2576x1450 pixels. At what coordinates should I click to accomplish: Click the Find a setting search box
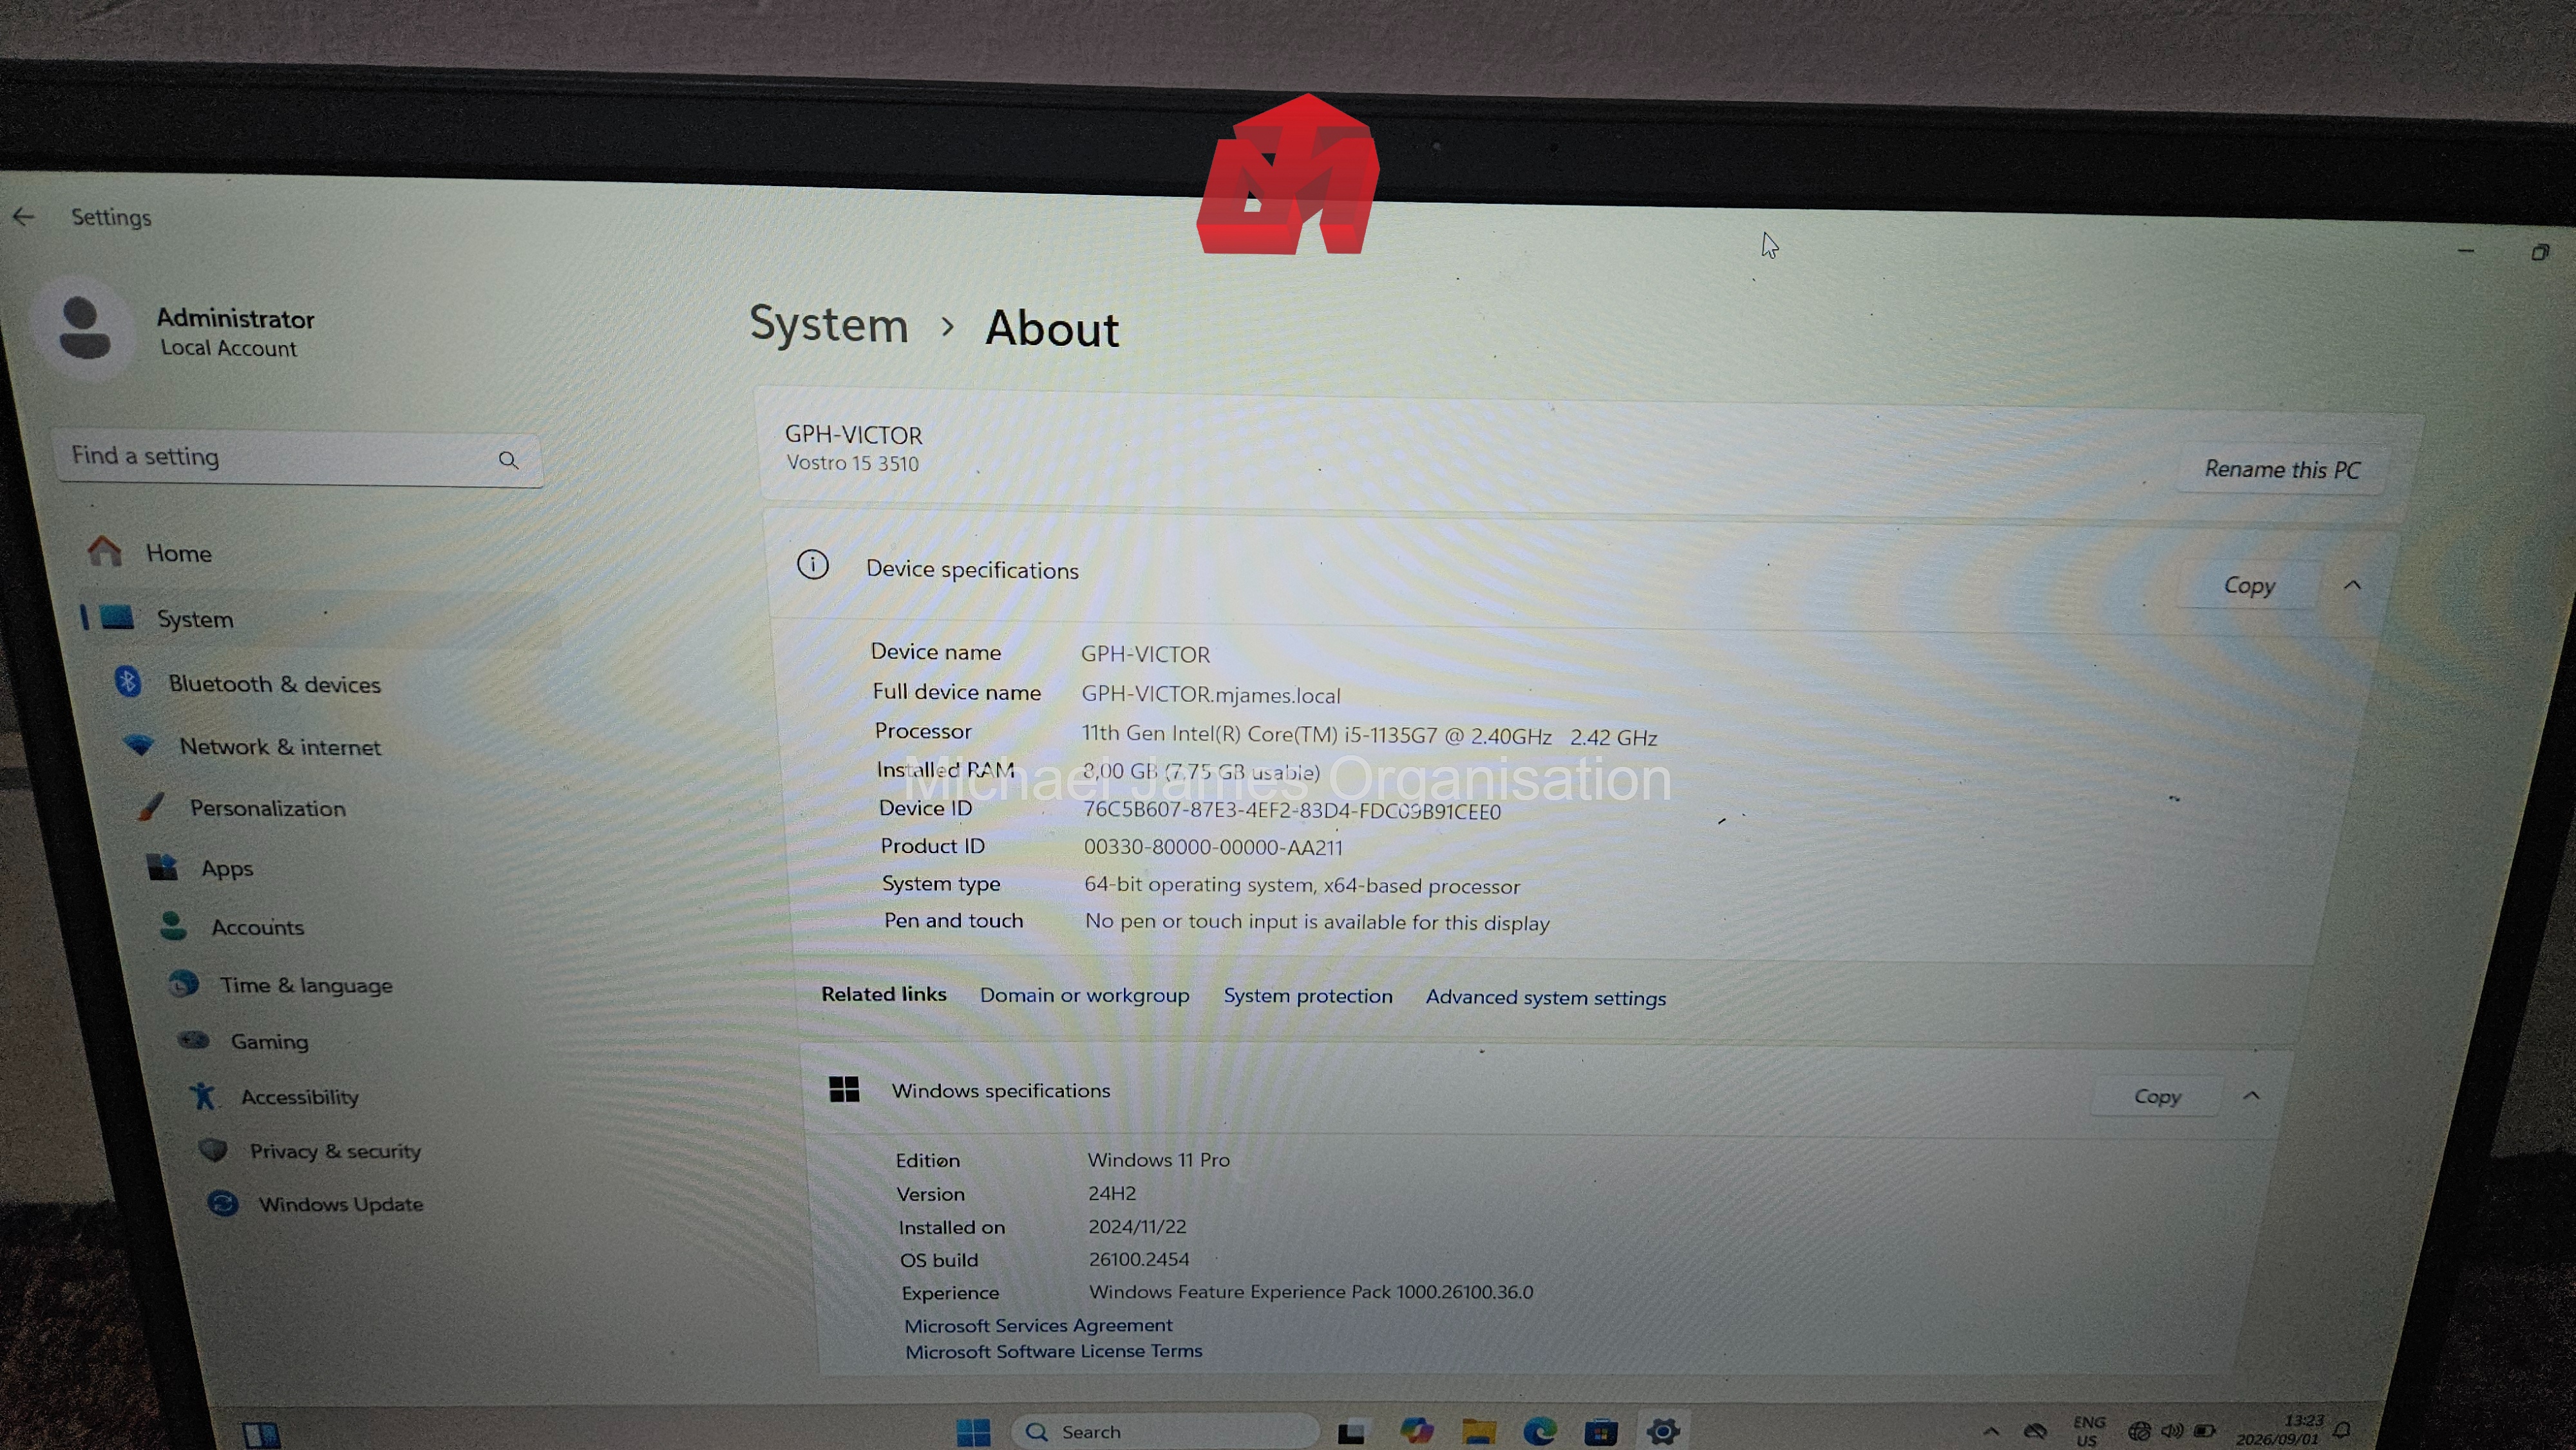coord(299,459)
